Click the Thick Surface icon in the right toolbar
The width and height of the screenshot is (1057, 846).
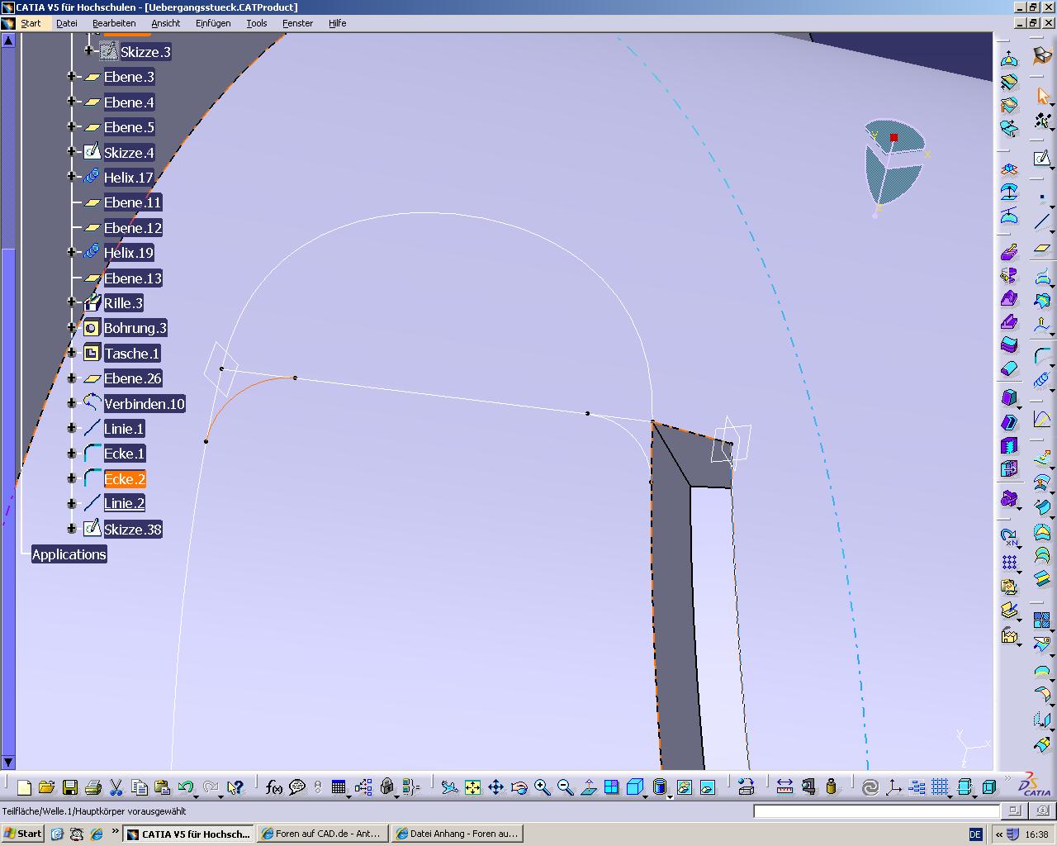click(x=1009, y=345)
